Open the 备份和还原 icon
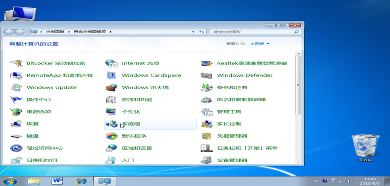Image resolution: width=390 pixels, height=186 pixels. pyautogui.click(x=207, y=87)
